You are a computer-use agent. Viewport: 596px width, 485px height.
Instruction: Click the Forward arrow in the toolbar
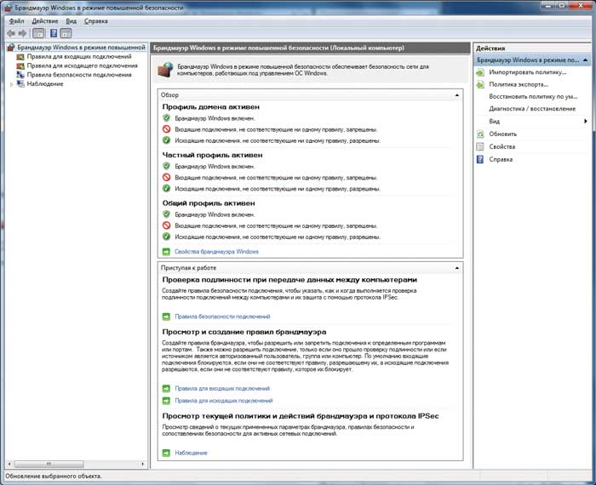[x=23, y=33]
